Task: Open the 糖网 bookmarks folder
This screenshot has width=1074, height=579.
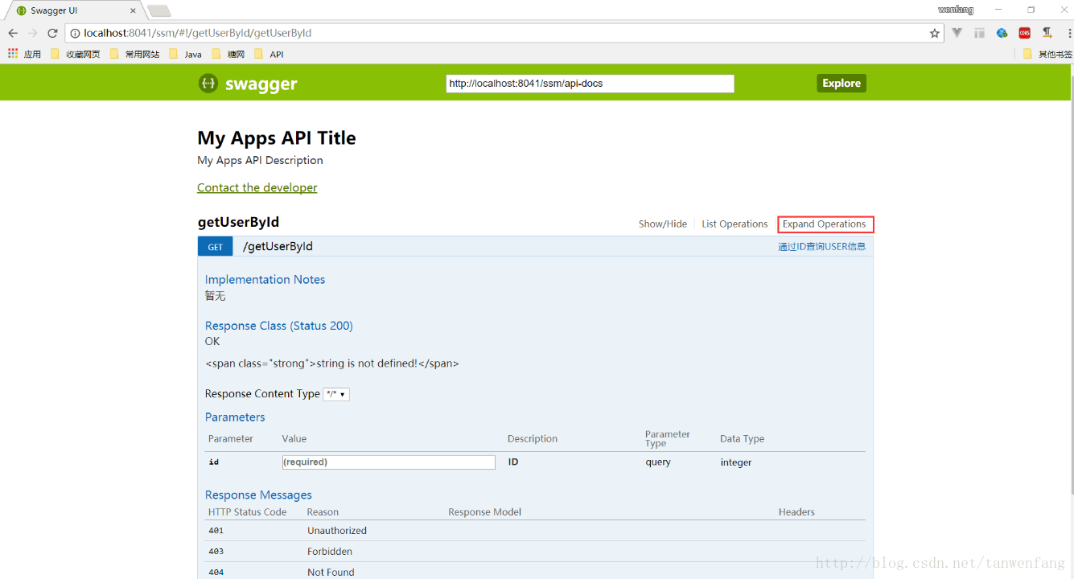Action: 228,54
